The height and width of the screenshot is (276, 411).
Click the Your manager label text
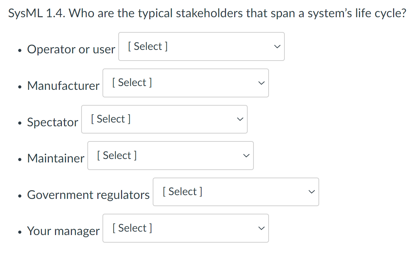tap(63, 231)
